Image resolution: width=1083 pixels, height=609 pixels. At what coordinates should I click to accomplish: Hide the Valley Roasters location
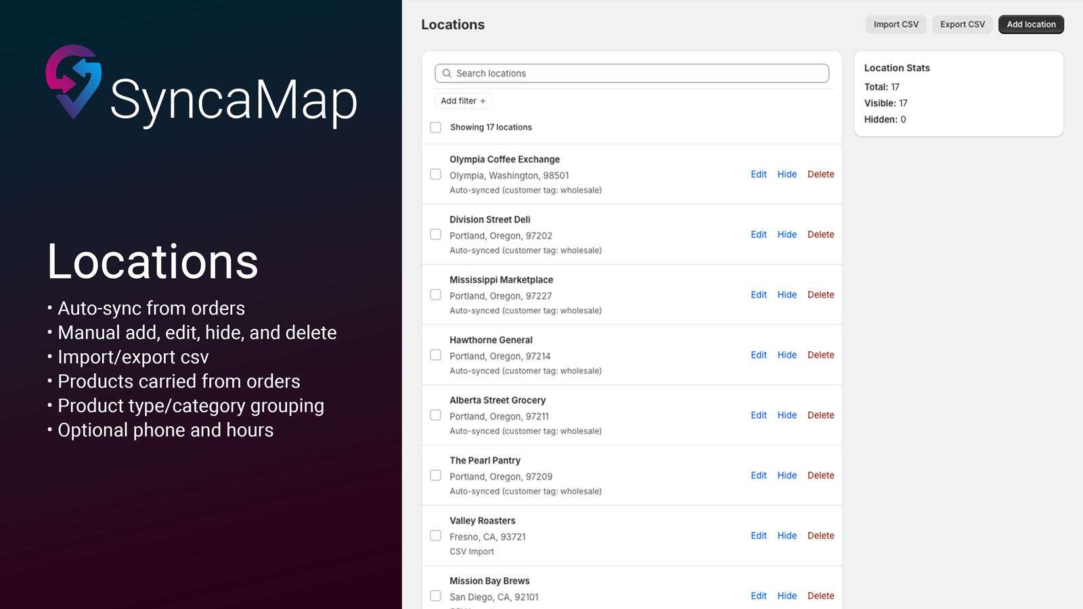pos(787,535)
